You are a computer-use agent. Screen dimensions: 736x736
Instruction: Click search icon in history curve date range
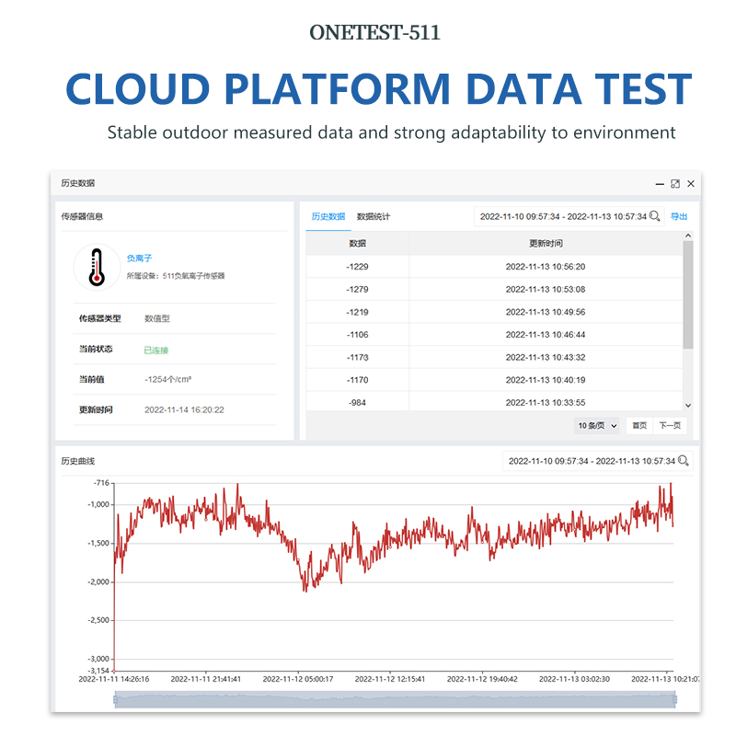[683, 461]
